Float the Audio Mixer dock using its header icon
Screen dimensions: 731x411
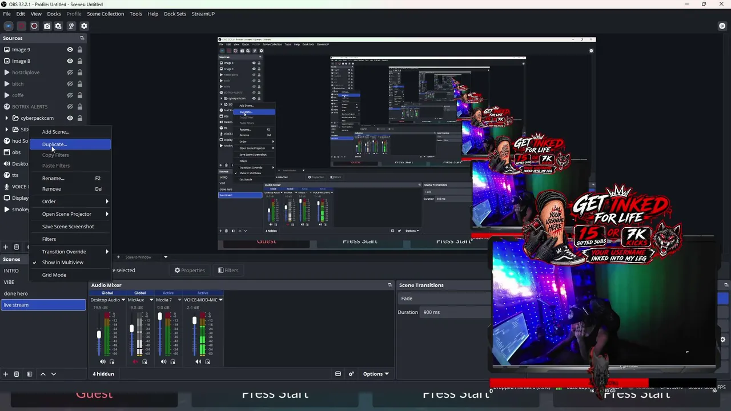pos(390,285)
